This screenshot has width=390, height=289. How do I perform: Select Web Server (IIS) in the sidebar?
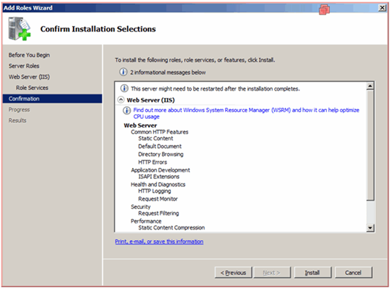(x=29, y=77)
